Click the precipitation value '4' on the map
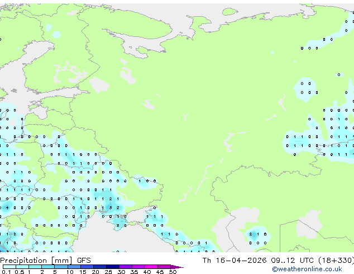Image resolution: width=354 pixels, height=274 pixels. [7, 207]
